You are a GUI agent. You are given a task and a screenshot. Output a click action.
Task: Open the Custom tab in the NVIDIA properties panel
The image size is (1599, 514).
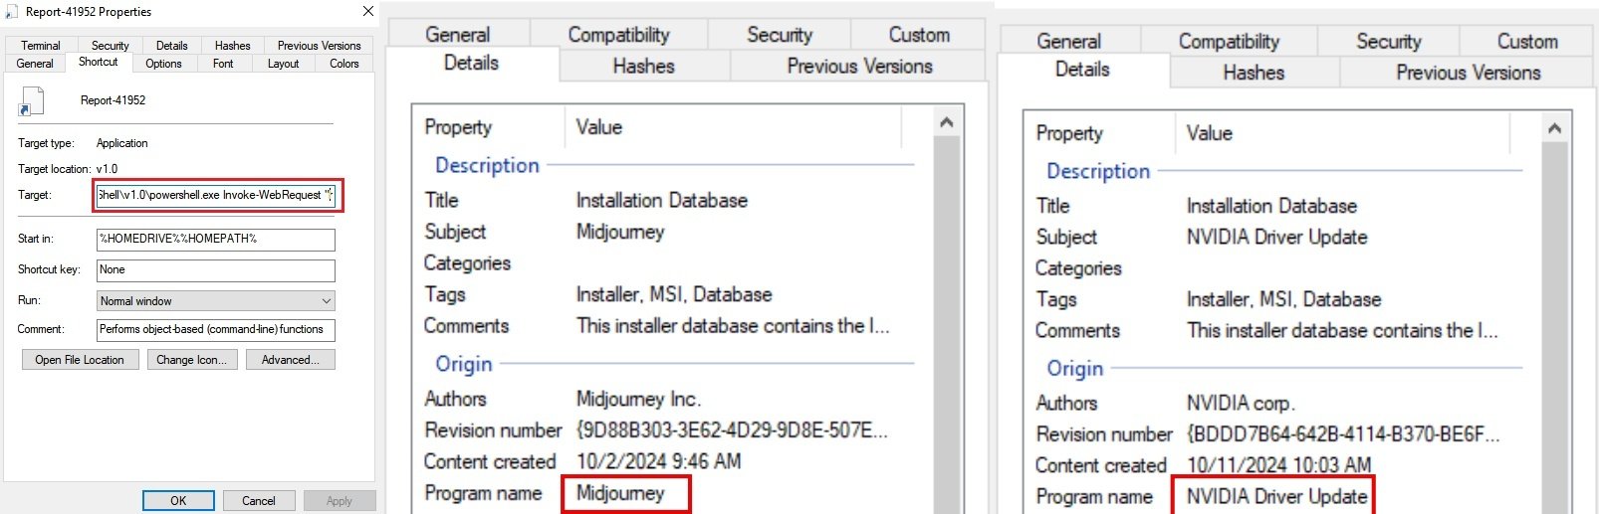(1527, 42)
